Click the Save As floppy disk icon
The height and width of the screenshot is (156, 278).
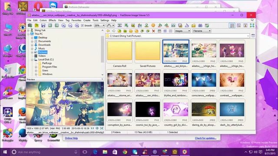tap(43, 26)
